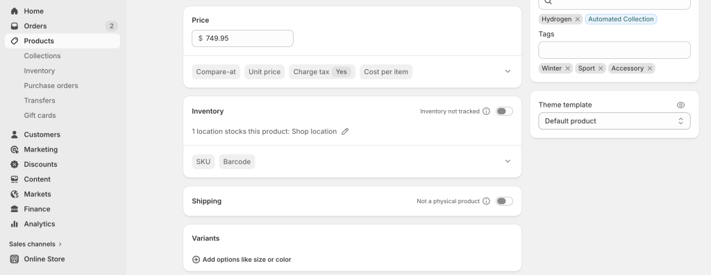Screen dimensions: 711x275
Task: Open the Theme template Default product dropdown
Action: click(x=614, y=121)
